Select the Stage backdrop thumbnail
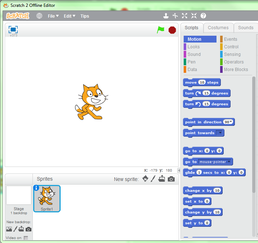Screen dimensions: 258x243 pyautogui.click(x=19, y=195)
